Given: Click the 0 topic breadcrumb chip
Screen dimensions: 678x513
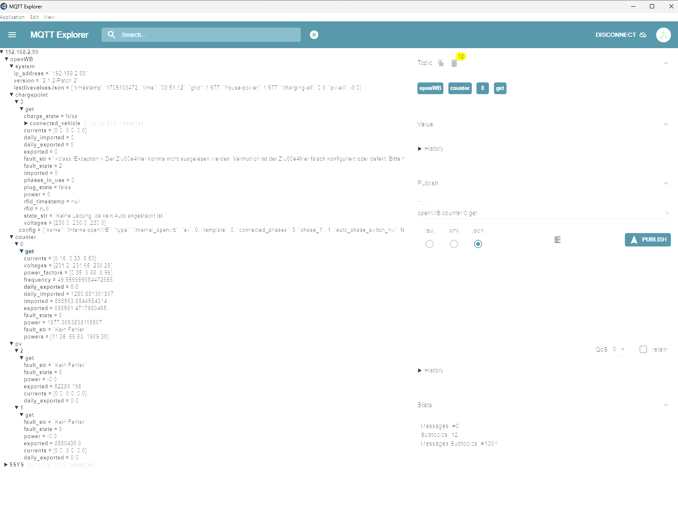Looking at the screenshot, I should [483, 88].
